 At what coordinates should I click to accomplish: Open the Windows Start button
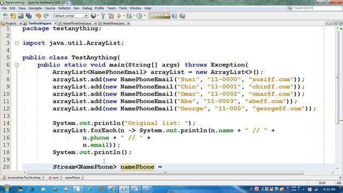click(x=6, y=189)
